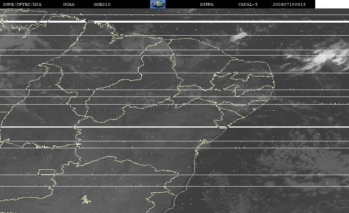This screenshot has height=213, width=349.
Task: Click the GOES10 satellite label
Action: coord(102,5)
